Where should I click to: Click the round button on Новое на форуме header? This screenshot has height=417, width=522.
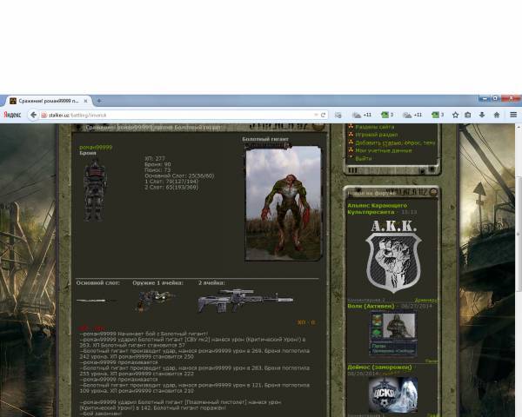[x=433, y=192]
